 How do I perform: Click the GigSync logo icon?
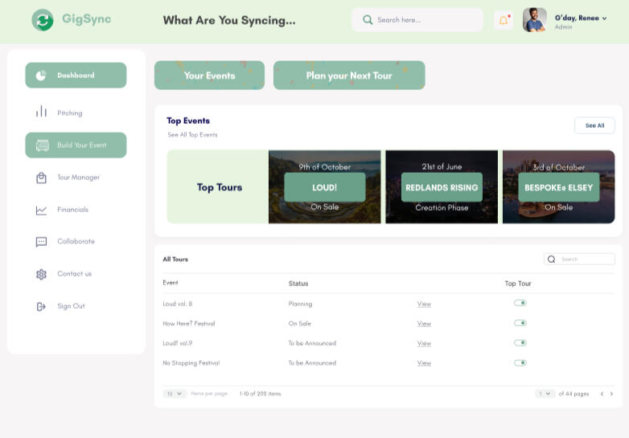(x=43, y=20)
